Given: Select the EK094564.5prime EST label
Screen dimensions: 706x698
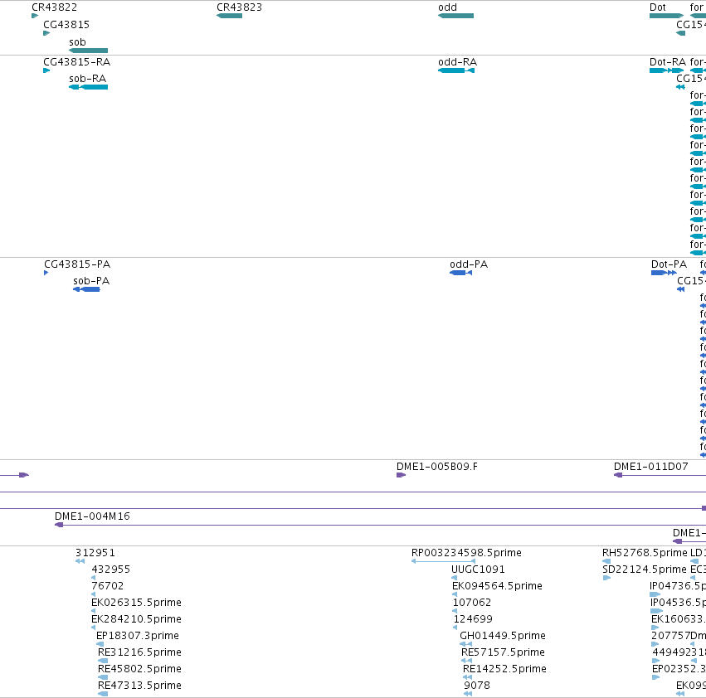Looking at the screenshot, I should [x=497, y=586].
